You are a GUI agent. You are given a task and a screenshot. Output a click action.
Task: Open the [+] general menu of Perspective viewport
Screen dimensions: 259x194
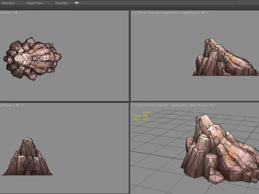pyautogui.click(x=135, y=105)
